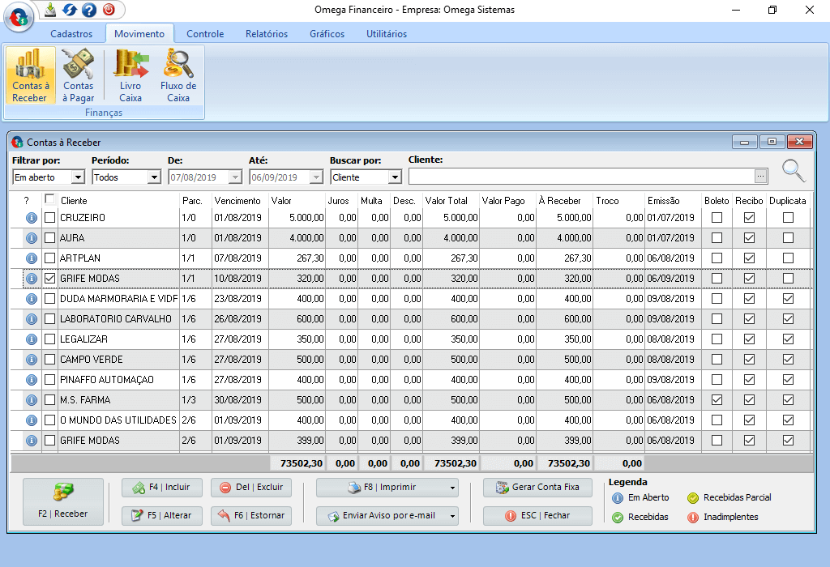Open the Período dropdown list
Viewport: 830px width, 567px height.
tap(154, 177)
